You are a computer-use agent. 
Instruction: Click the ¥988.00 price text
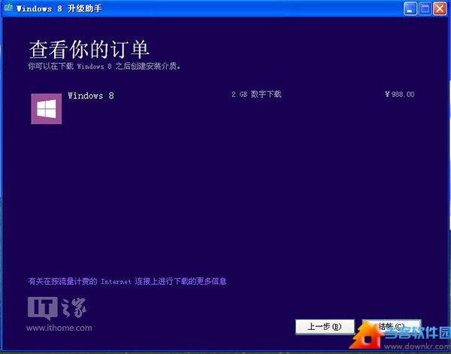[400, 94]
